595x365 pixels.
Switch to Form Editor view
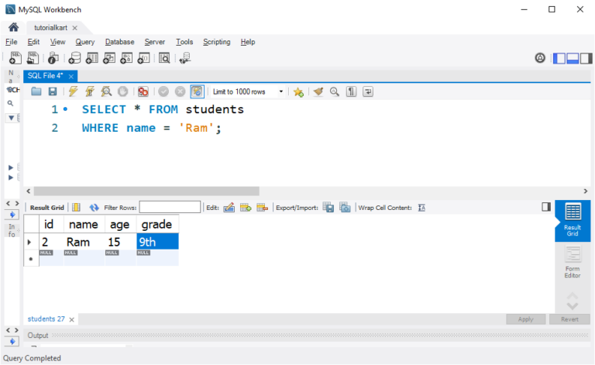(x=573, y=262)
